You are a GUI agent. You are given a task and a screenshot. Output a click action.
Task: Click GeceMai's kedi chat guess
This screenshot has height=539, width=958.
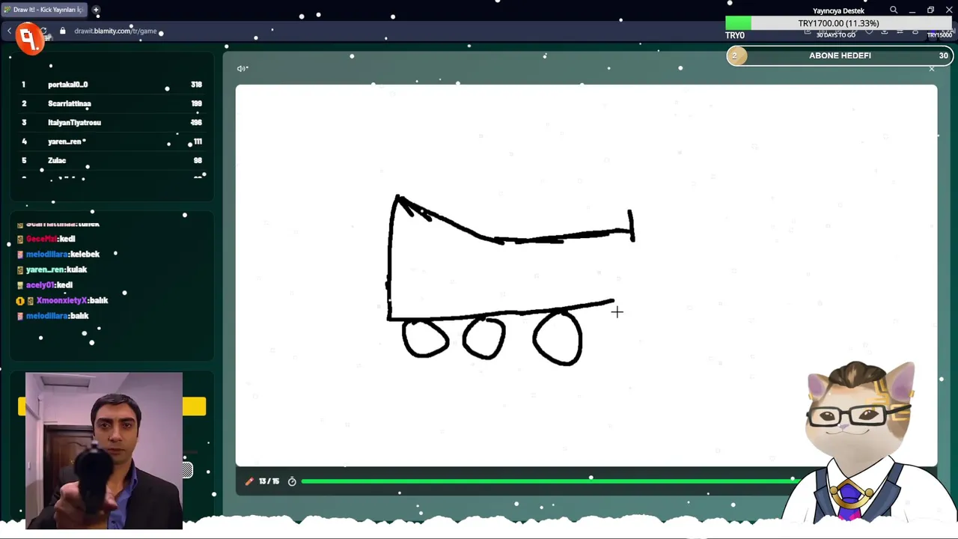tap(50, 239)
